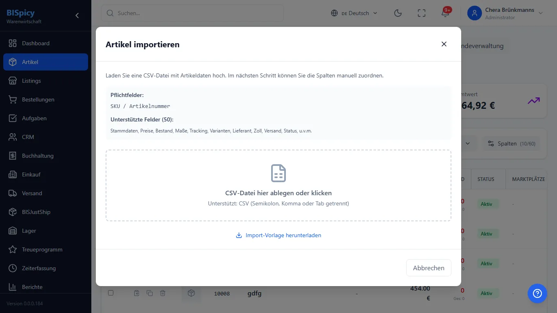Open the Zeiterfassung clock icon
The image size is (557, 313).
click(13, 268)
